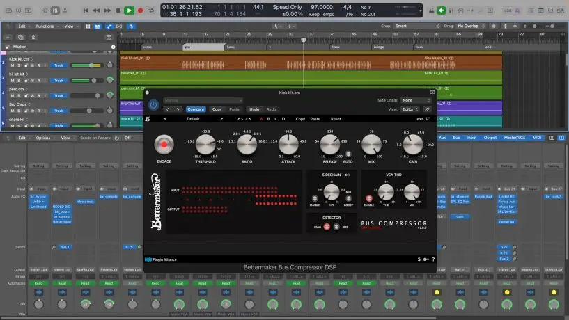This screenshot has width=569, height=320.
Task: Stop transport with the Stop button
Action: (118, 10)
